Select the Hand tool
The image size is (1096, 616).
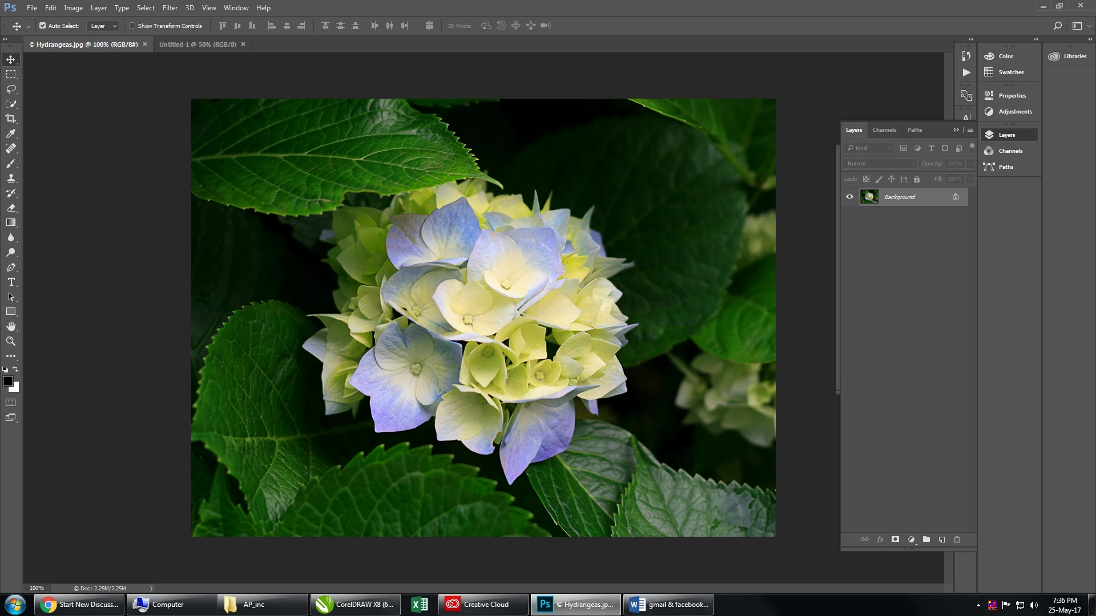pos(11,327)
